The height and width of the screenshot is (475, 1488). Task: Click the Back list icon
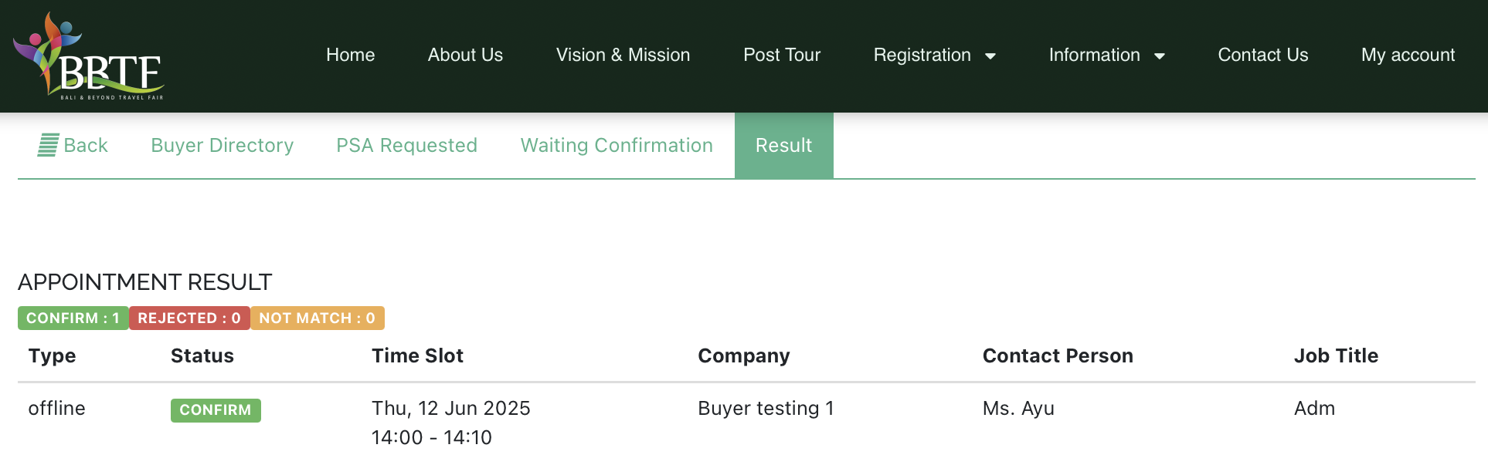click(x=48, y=145)
